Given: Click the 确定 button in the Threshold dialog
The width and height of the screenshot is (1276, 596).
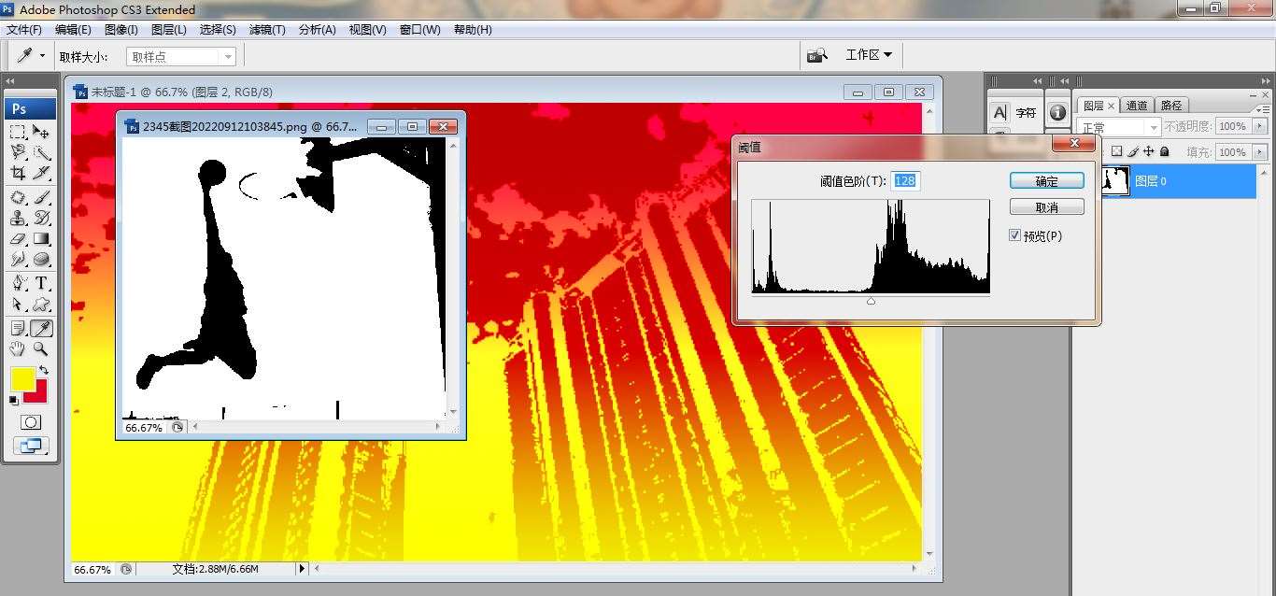Looking at the screenshot, I should pos(1046,179).
